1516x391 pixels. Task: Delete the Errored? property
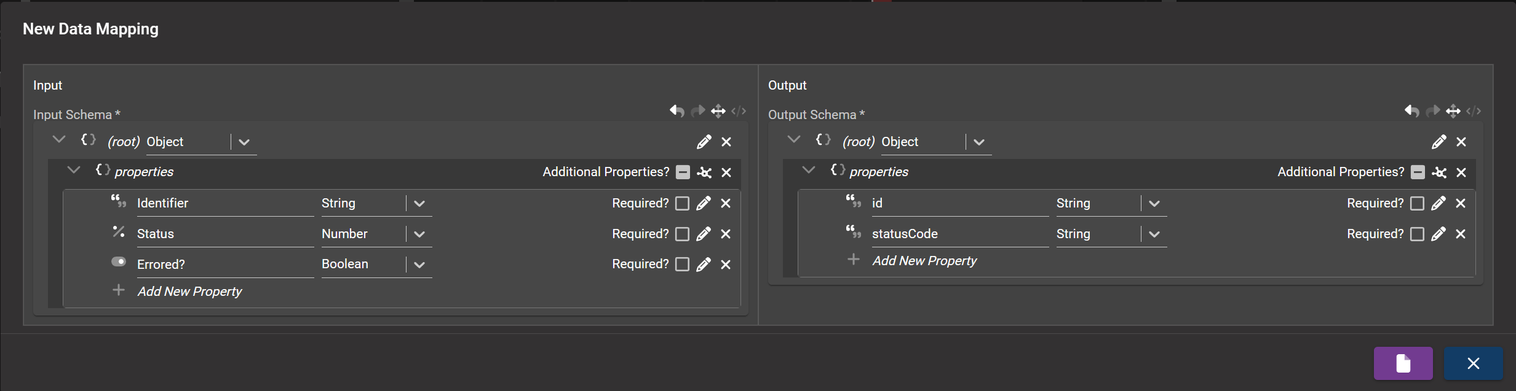click(x=726, y=265)
